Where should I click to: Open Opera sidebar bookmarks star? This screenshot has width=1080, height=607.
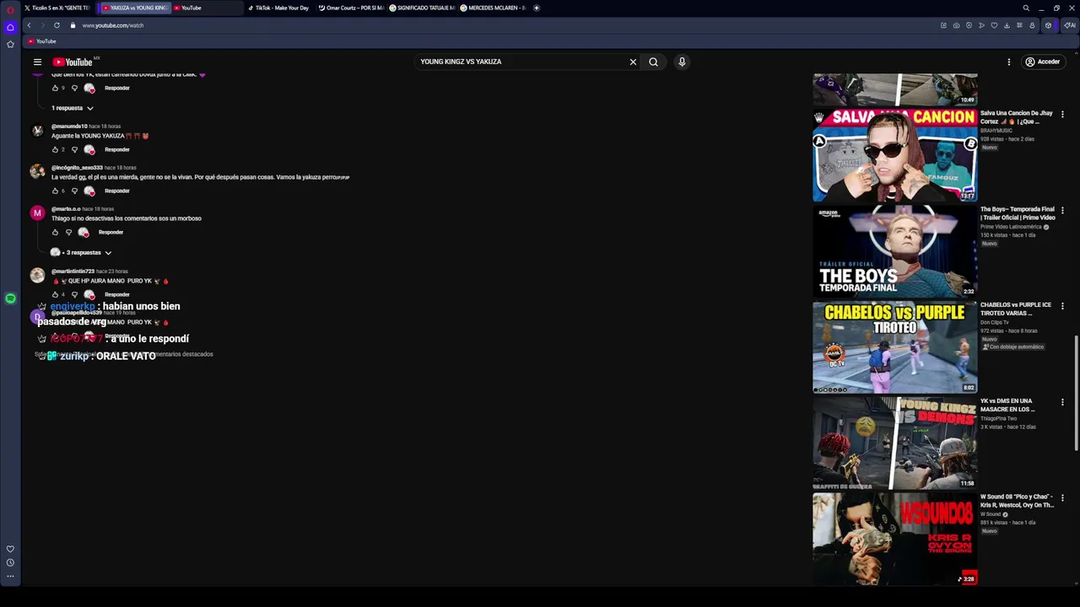click(10, 44)
